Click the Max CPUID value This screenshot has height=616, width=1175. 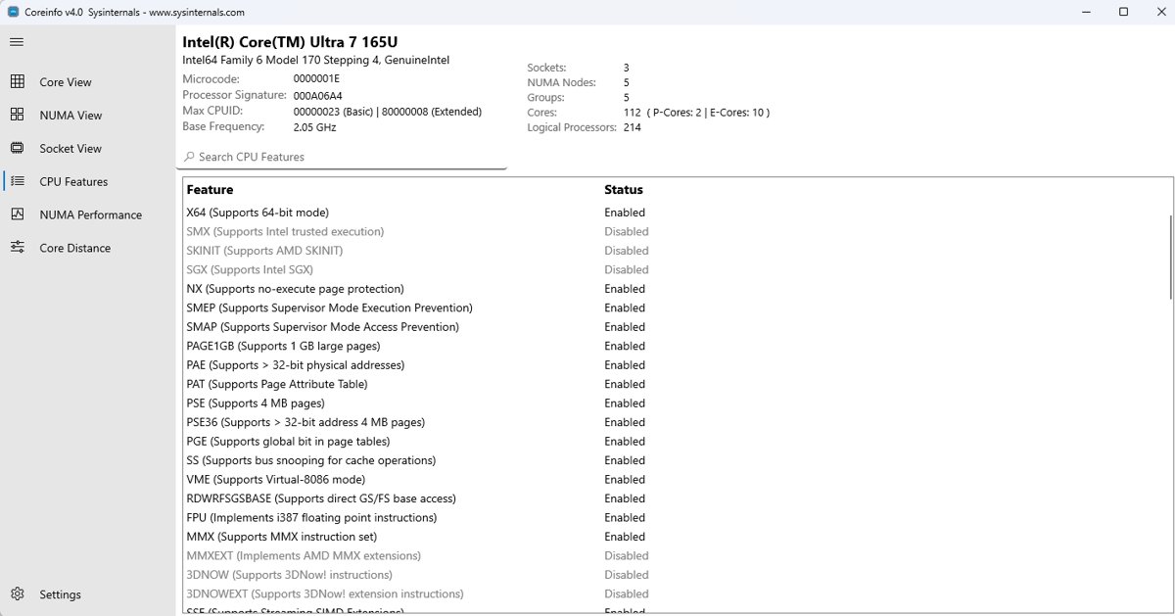tap(388, 112)
